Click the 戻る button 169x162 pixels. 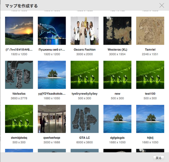(159, 158)
